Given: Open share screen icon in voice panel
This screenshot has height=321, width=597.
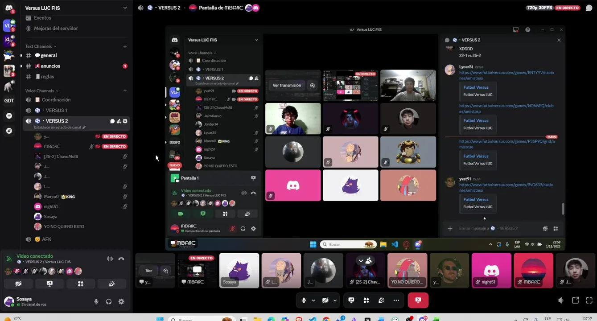Looking at the screenshot, I should click(49, 284).
